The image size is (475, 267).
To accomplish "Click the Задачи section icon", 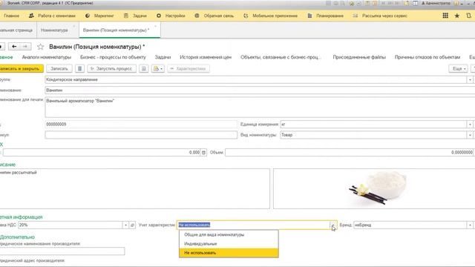I will point(126,16).
